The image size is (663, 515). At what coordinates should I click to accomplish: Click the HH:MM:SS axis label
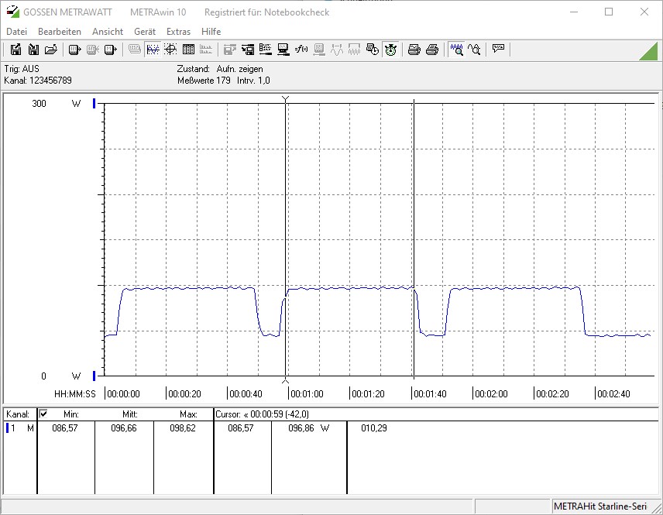point(75,393)
